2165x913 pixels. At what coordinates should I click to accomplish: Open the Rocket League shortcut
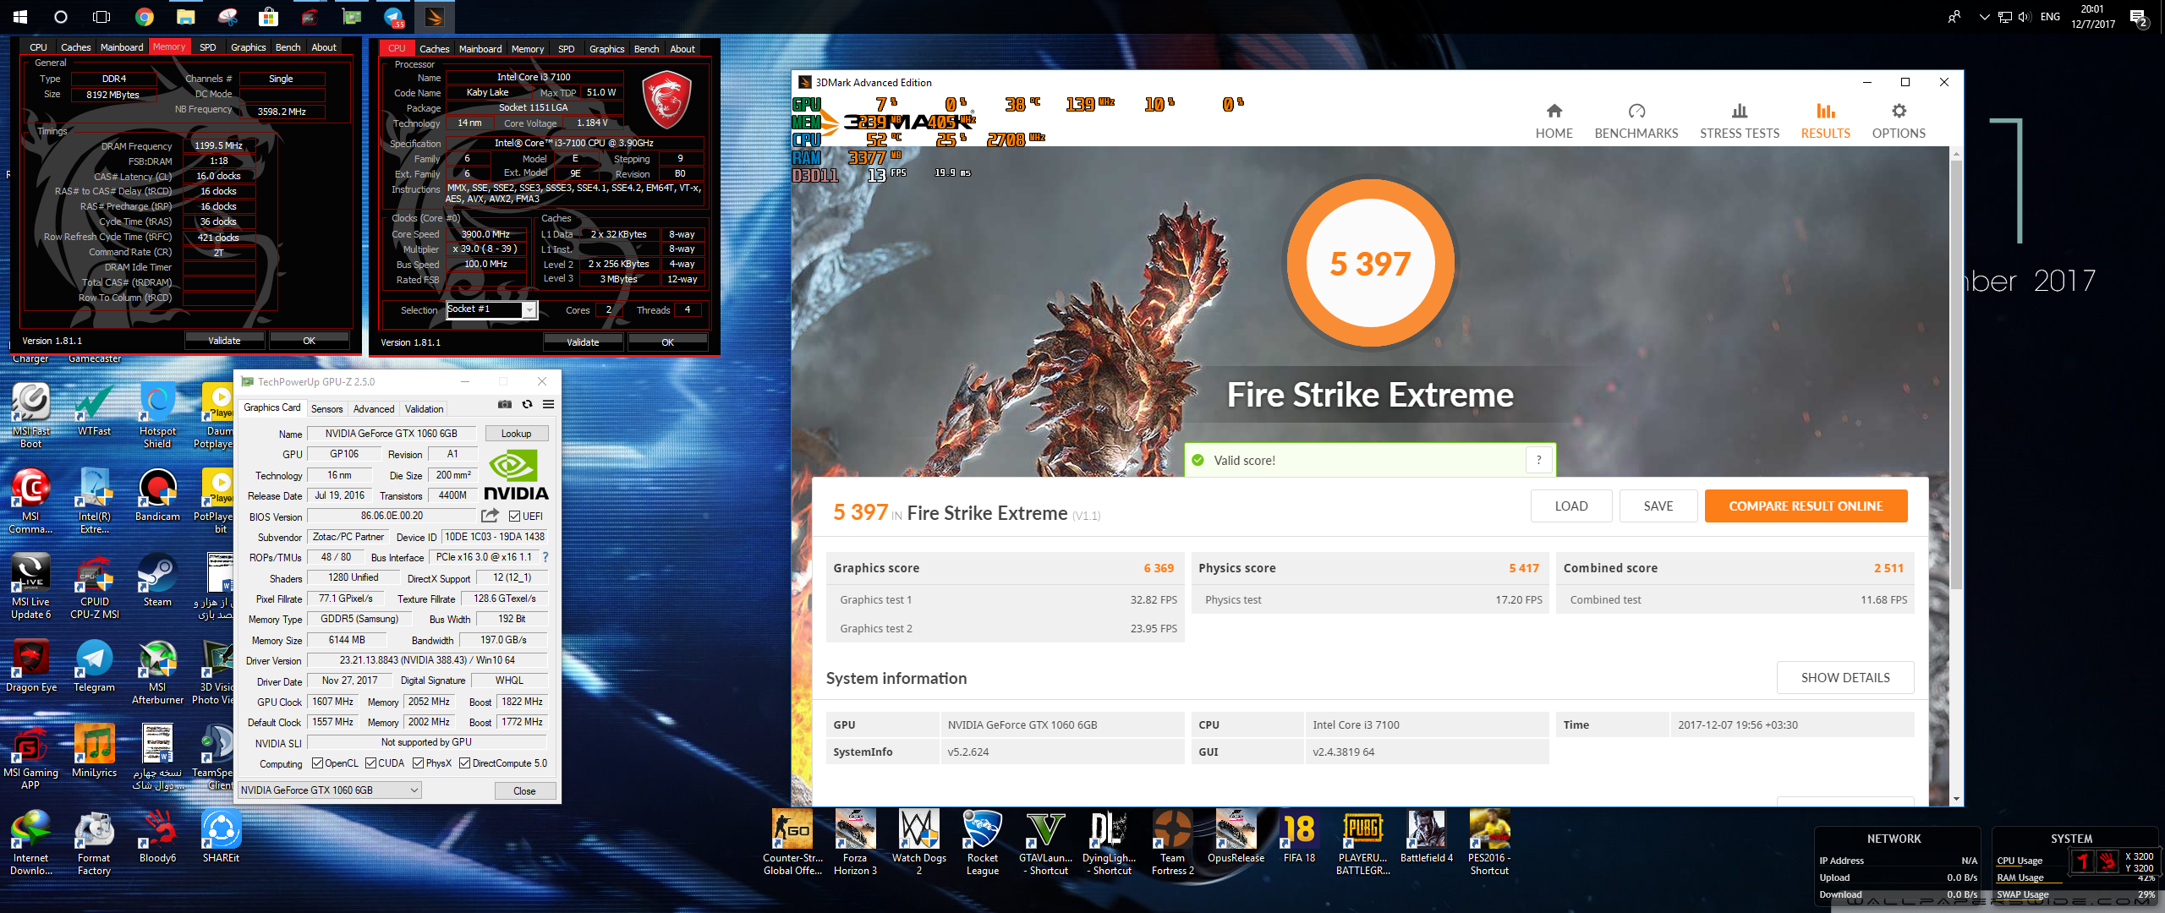pos(982,842)
